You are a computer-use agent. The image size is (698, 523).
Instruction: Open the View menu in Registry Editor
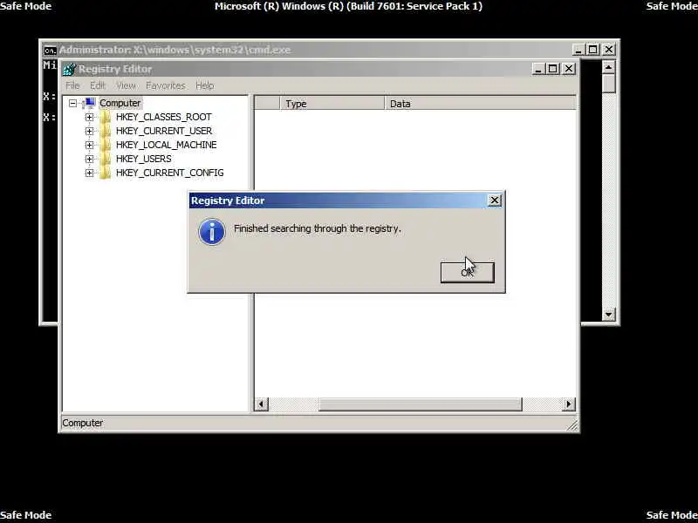tap(126, 85)
